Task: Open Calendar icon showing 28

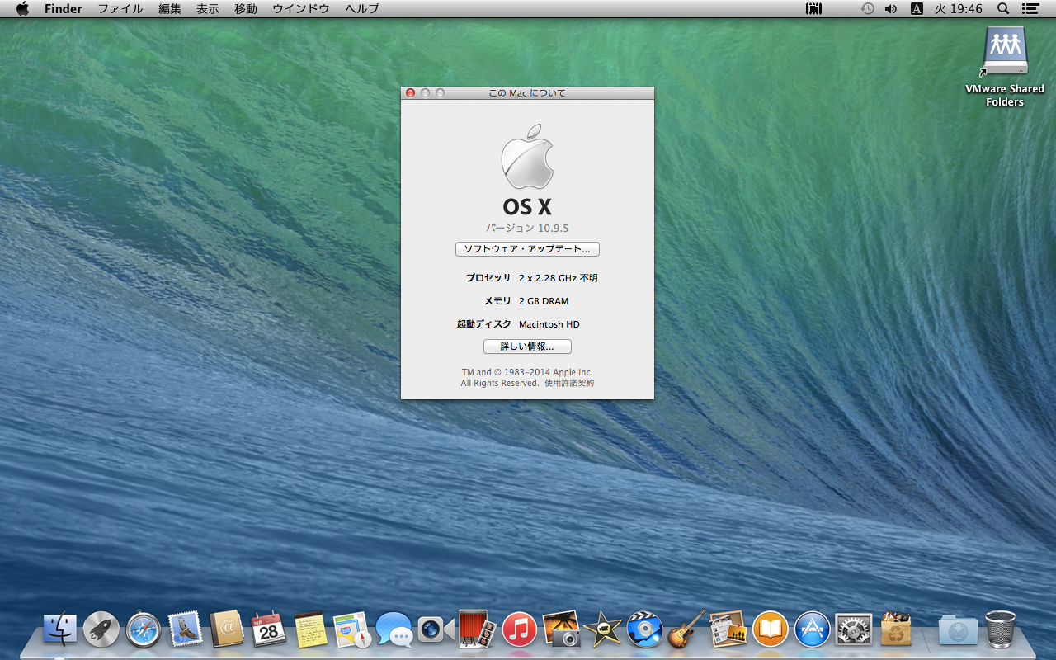Action: tap(269, 630)
